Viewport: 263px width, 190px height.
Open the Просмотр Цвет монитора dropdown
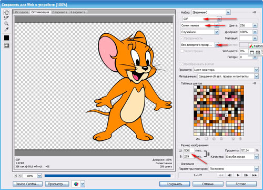click(x=257, y=70)
